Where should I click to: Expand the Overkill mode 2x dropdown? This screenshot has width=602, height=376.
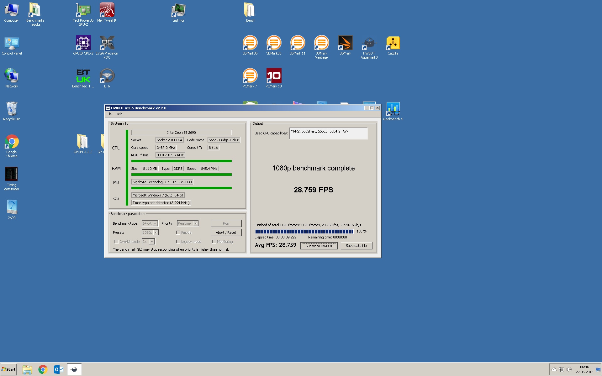point(152,242)
